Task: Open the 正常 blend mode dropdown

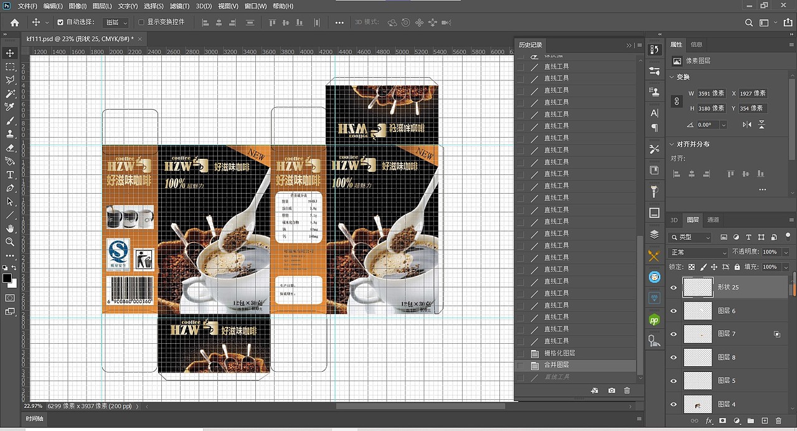Action: (697, 252)
